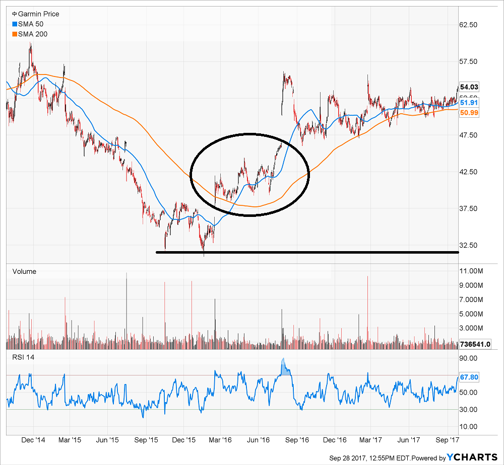The width and height of the screenshot is (504, 465).
Task: Click the 57.50 price axis label
Action: 468,61
